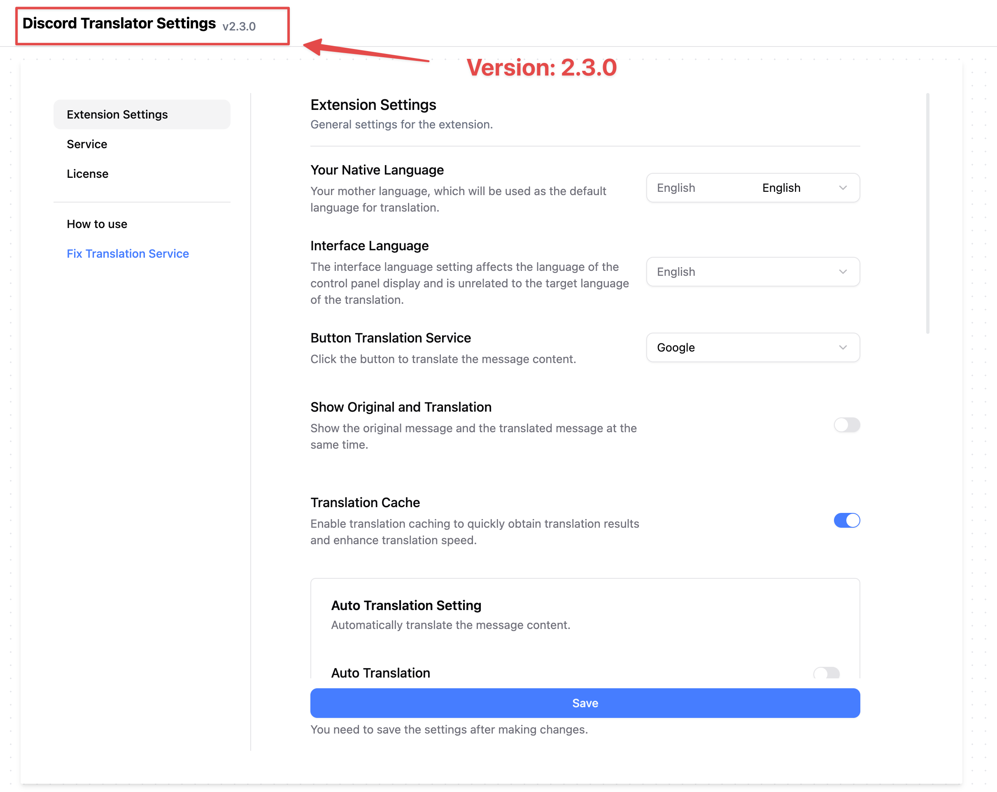Disable the Translation Cache toggle
Image resolution: width=997 pixels, height=792 pixels.
click(846, 520)
